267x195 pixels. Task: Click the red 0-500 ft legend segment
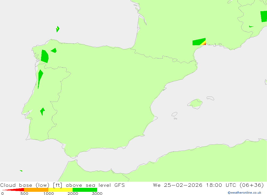click(13, 190)
